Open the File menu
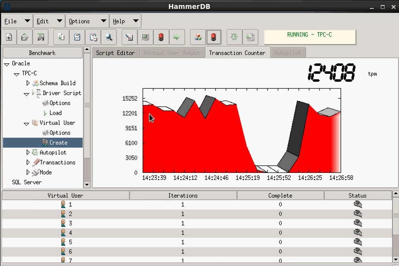 coord(17,21)
